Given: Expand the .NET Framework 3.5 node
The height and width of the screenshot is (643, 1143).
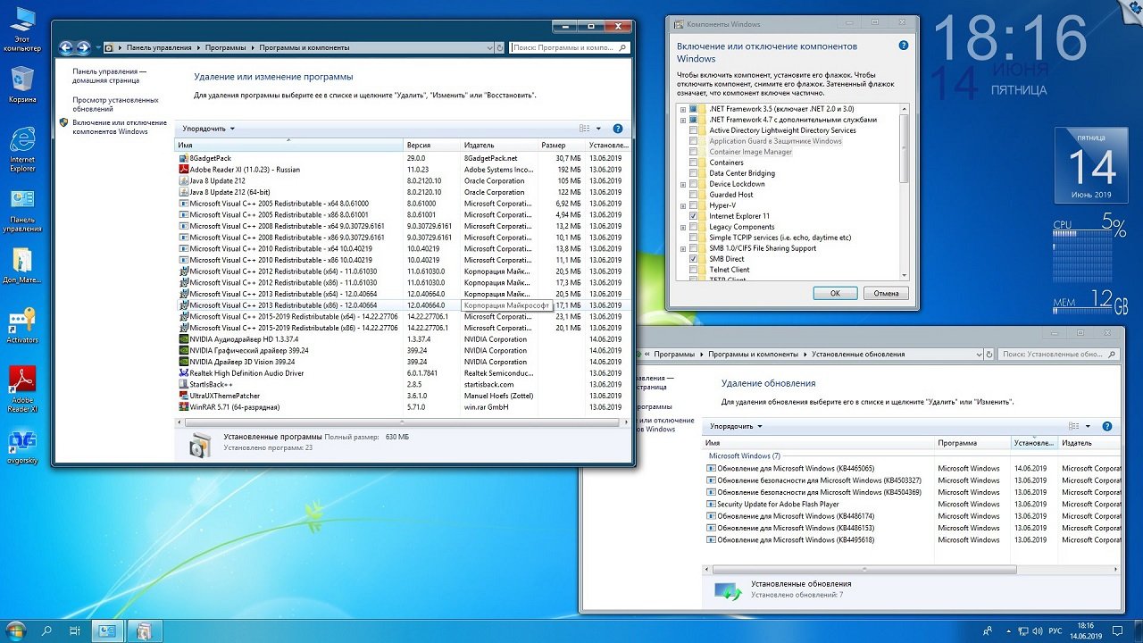Looking at the screenshot, I should coord(683,109).
